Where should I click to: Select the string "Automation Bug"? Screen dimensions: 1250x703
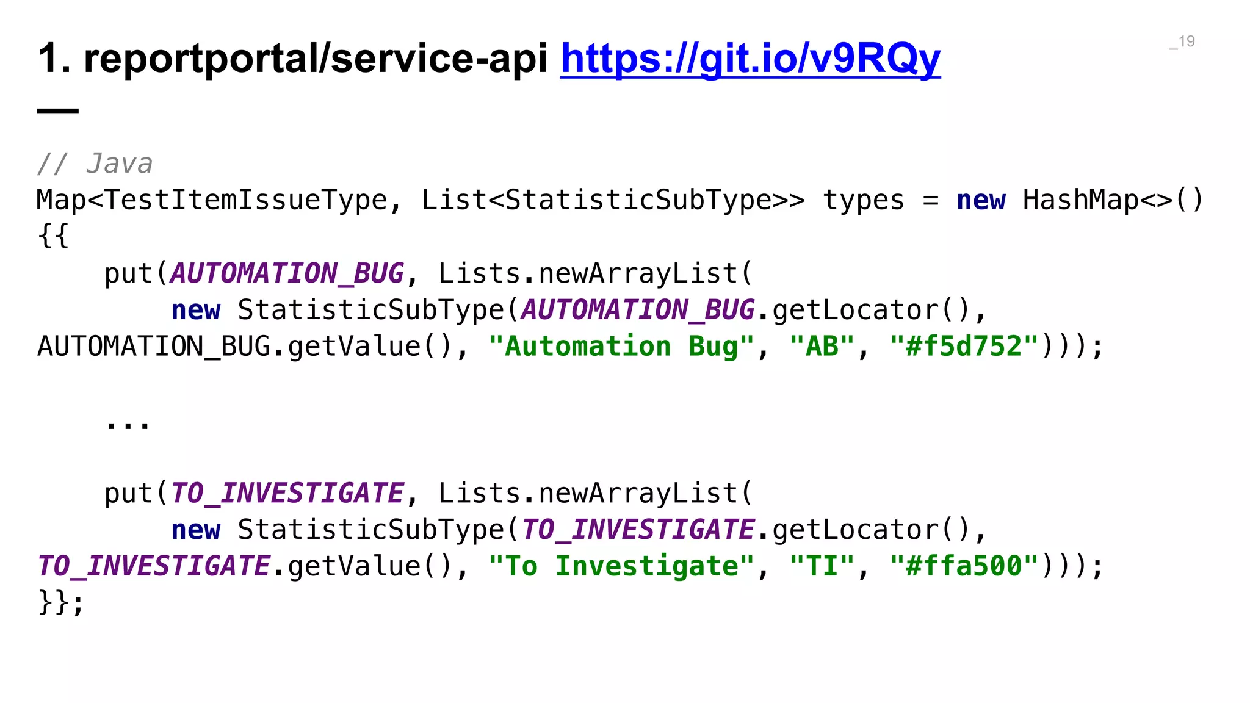[621, 347]
